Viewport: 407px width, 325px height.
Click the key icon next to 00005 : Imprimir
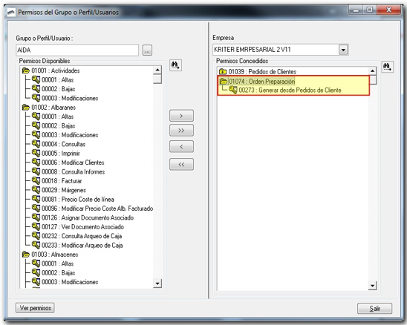(36, 153)
